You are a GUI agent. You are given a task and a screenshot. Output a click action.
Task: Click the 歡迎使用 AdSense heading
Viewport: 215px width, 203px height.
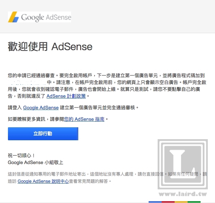coord(50,47)
